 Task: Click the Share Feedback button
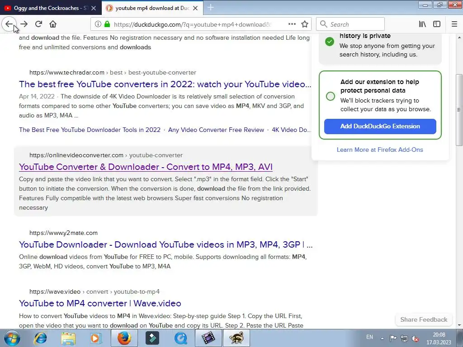click(x=424, y=319)
